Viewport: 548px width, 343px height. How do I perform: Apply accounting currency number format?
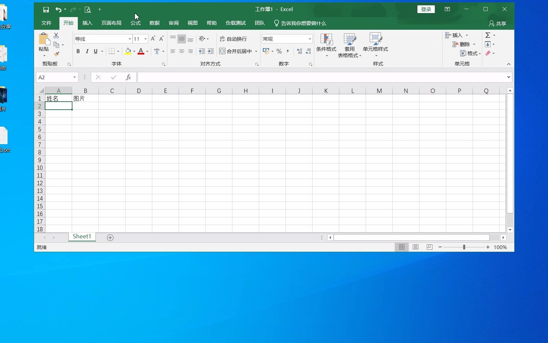[266, 51]
